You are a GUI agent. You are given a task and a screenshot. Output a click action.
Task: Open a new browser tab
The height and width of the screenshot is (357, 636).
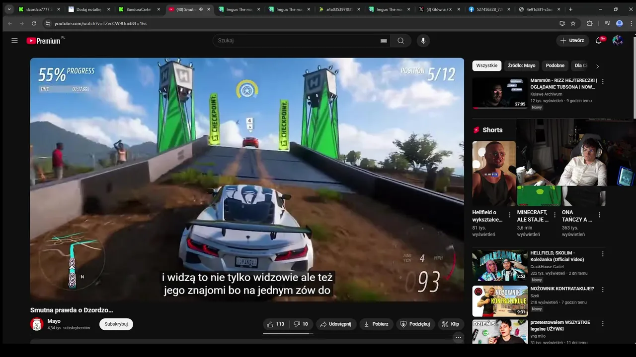coord(570,9)
